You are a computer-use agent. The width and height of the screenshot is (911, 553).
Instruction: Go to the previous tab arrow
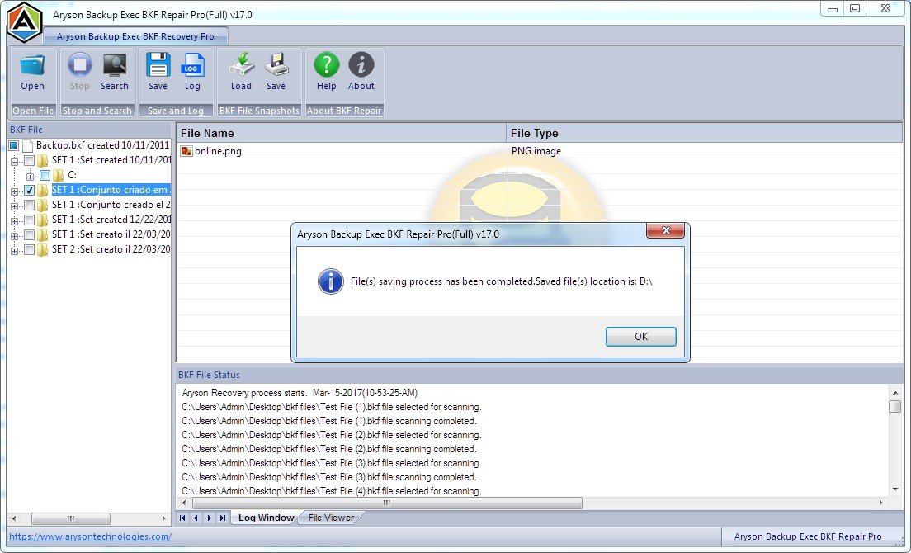point(196,518)
